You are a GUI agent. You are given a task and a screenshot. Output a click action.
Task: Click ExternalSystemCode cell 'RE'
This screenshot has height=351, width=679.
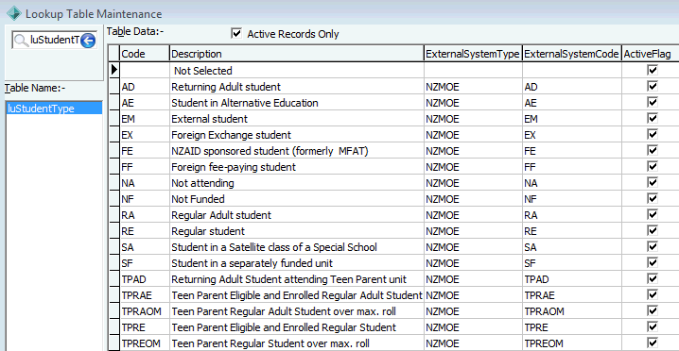point(571,231)
